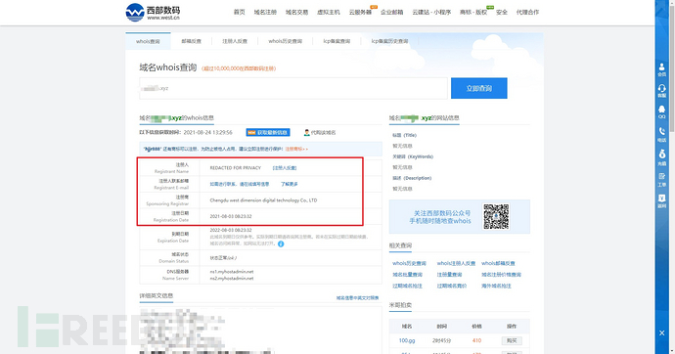Click the QQ contact sidebar icon

click(x=661, y=111)
